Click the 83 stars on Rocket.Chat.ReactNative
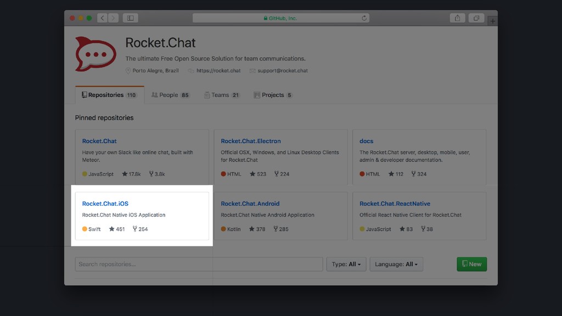 click(406, 229)
